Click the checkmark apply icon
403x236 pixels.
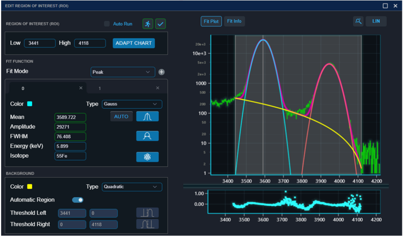(x=161, y=24)
